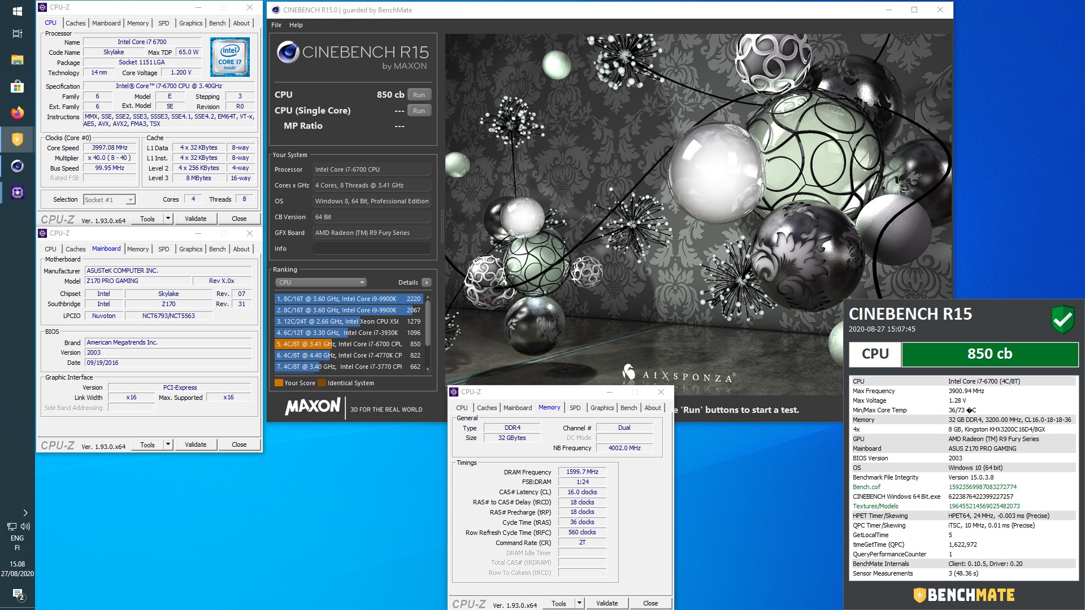Click the Z170 PRO GAMING model field
This screenshot has height=610, width=1085.
pos(137,281)
